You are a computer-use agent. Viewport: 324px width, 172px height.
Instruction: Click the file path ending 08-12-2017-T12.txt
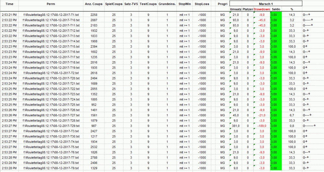click(x=51, y=31)
